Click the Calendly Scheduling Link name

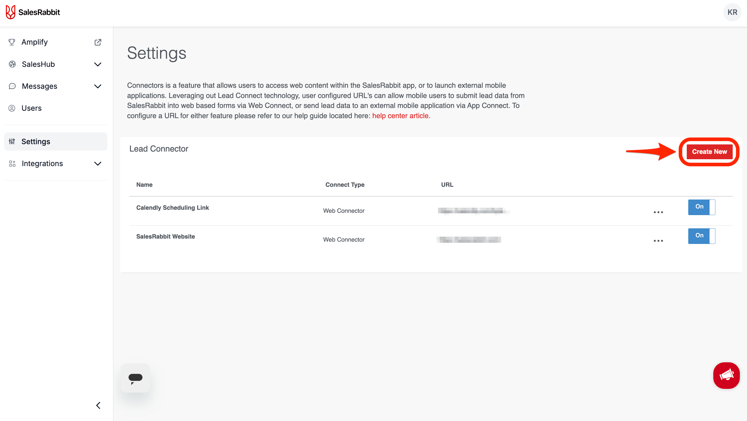click(172, 208)
